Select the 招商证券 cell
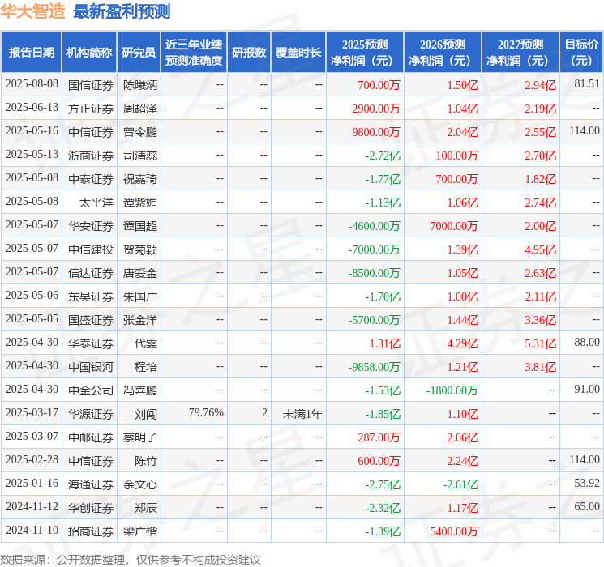Image resolution: width=604 pixels, height=567 pixels. [x=91, y=531]
